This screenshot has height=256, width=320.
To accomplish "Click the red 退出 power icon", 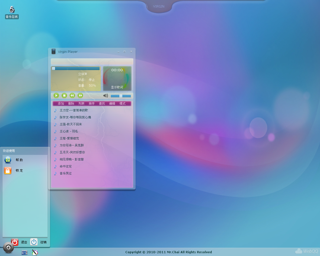I will pos(15,242).
